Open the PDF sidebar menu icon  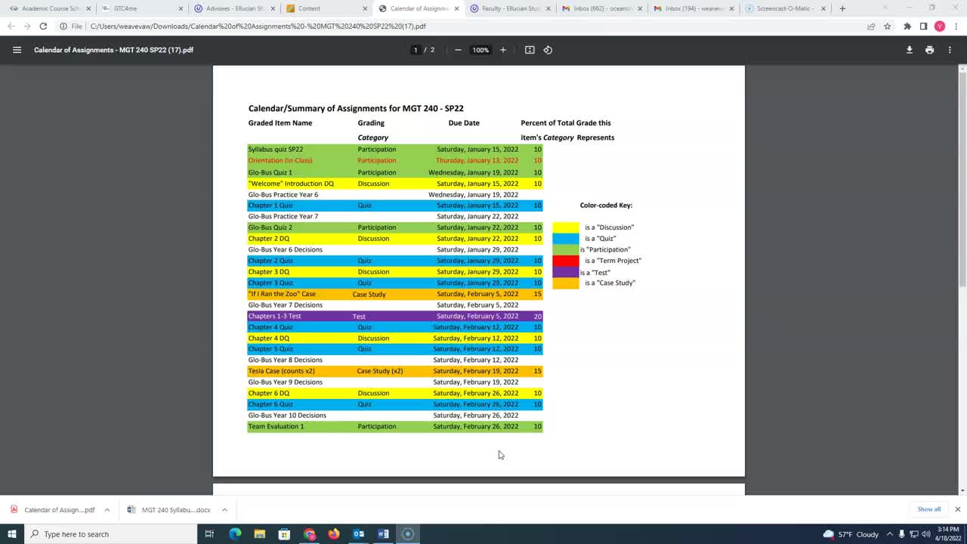point(17,50)
